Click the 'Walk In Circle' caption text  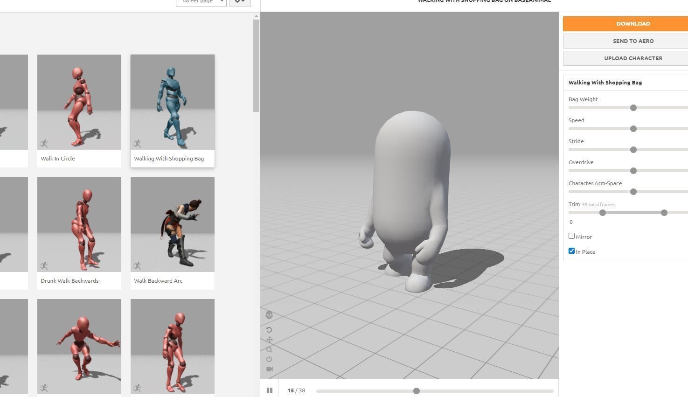58,159
